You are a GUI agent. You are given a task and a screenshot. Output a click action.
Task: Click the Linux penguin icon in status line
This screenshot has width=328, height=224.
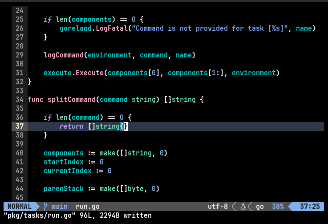(x=243, y=207)
